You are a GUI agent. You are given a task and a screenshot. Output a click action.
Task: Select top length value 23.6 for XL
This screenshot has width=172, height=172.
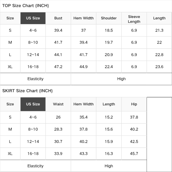click(159, 67)
